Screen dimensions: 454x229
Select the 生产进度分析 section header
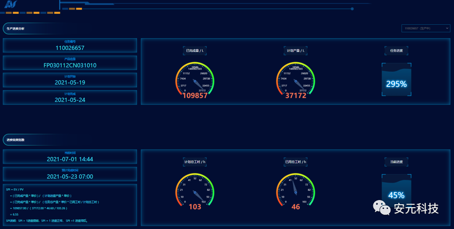(16, 29)
